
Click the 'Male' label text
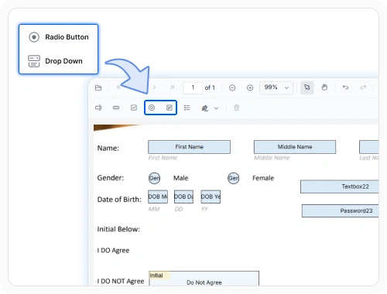180,178
